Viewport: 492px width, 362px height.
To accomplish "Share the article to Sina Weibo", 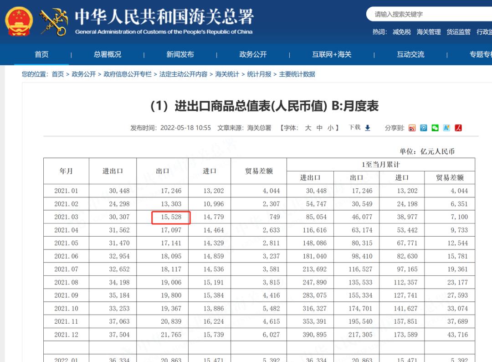I will click(x=412, y=128).
